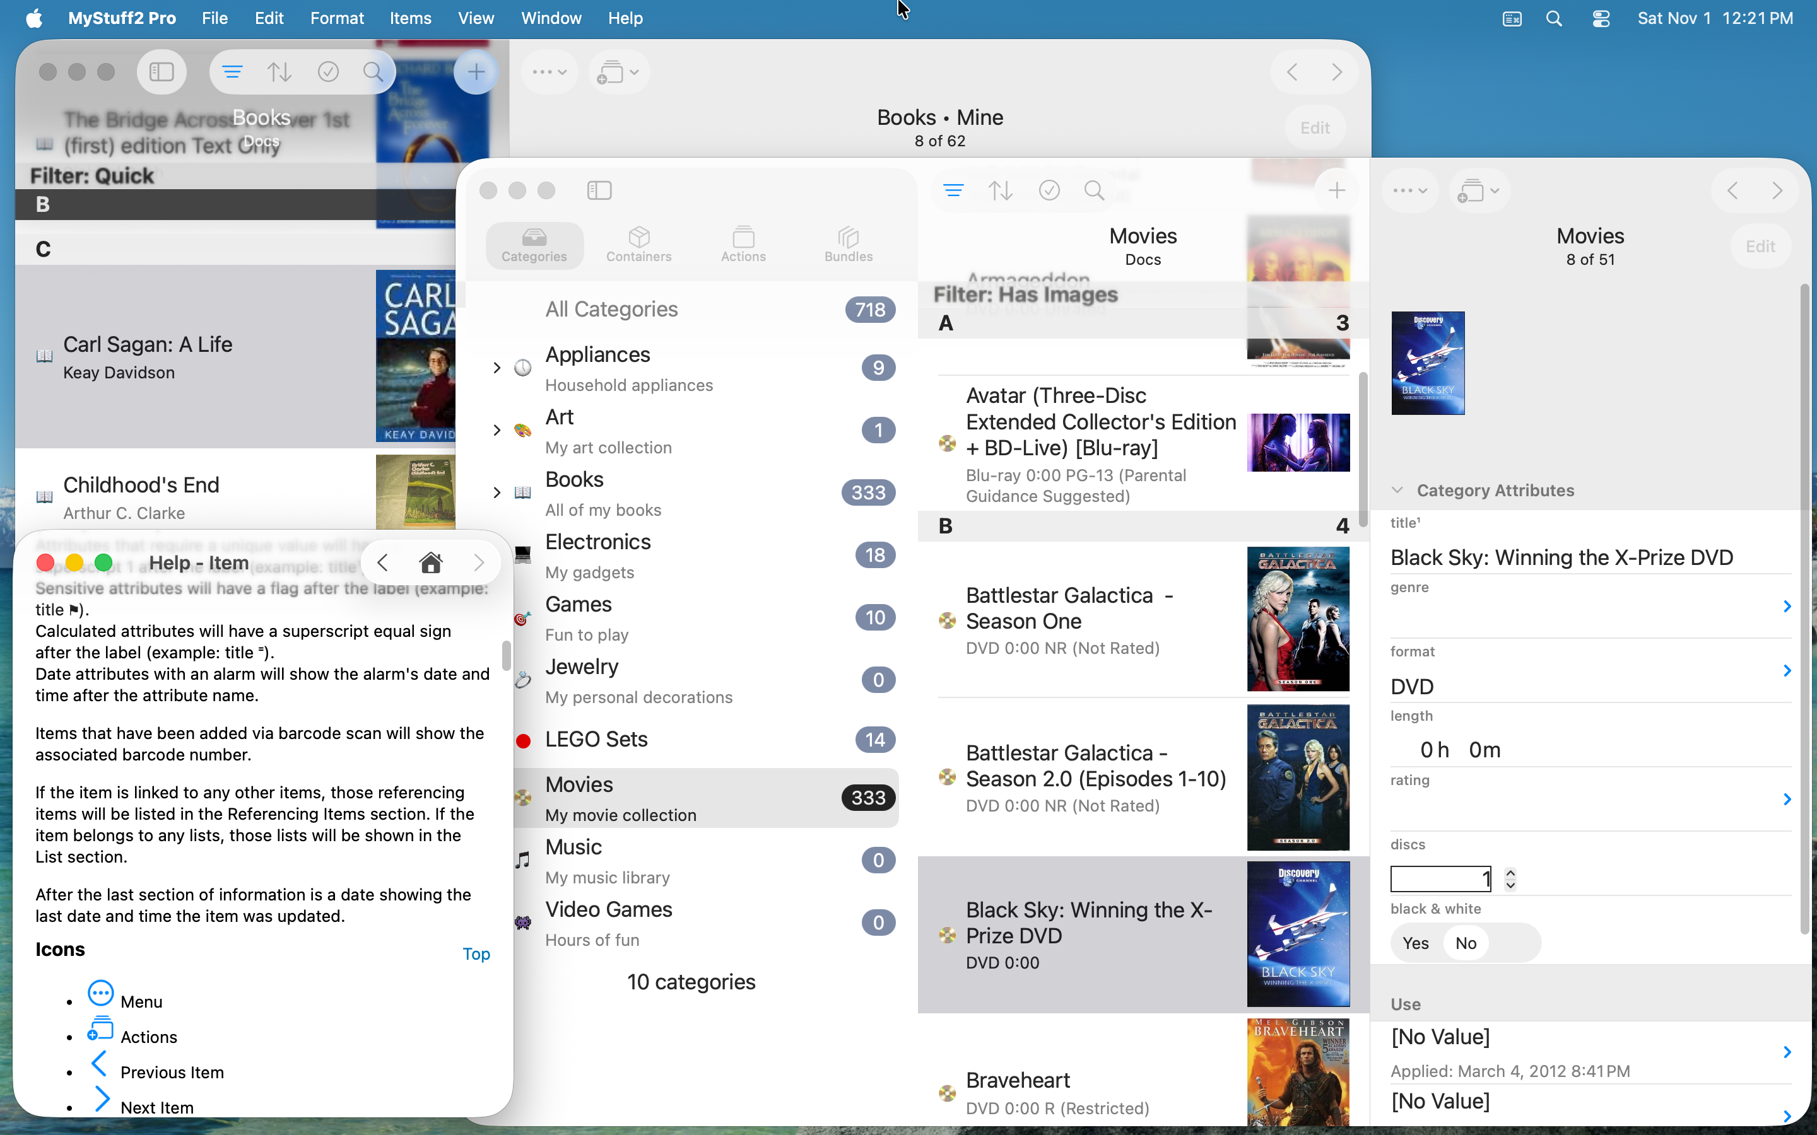Open the Items menu
1817x1135 pixels.
410,18
